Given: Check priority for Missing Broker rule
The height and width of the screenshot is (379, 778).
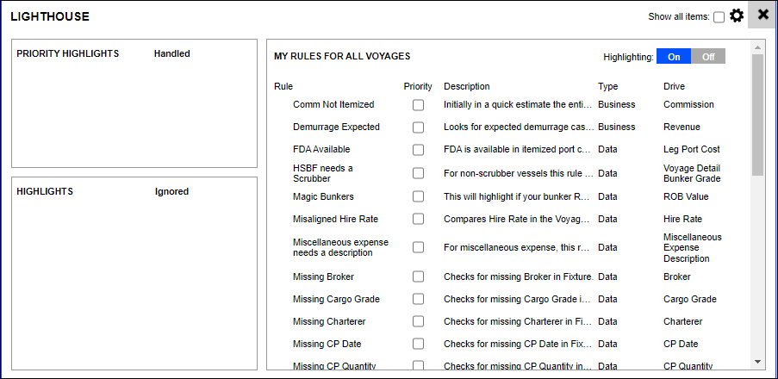Looking at the screenshot, I should tap(418, 277).
